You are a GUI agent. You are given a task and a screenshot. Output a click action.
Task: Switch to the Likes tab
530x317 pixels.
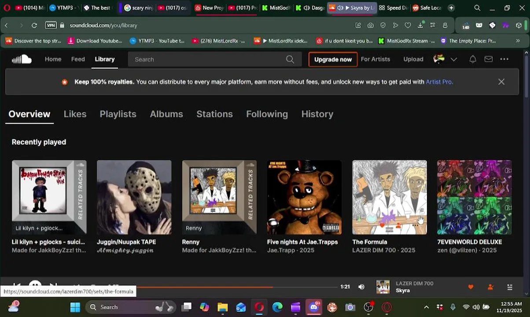pyautogui.click(x=75, y=114)
